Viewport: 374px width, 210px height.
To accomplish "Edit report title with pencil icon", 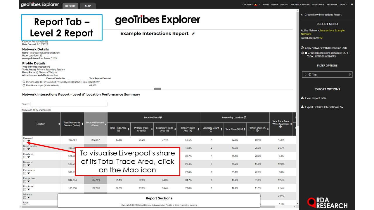I will [x=193, y=34].
